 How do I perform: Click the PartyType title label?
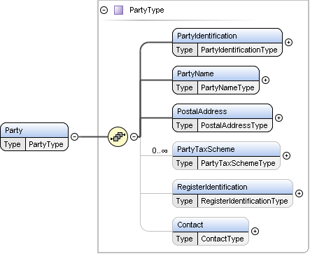click(x=147, y=10)
